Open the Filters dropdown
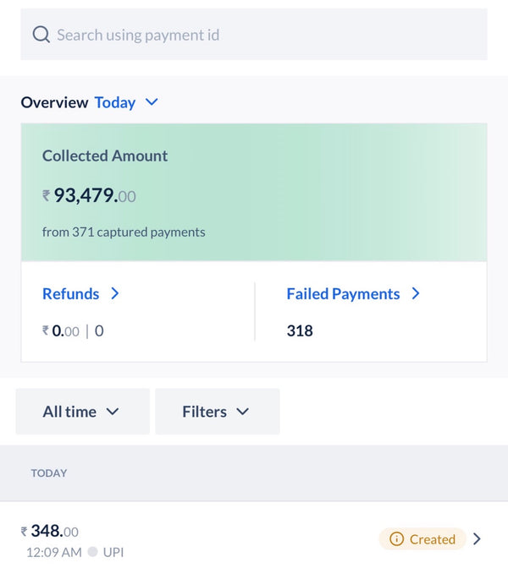Viewport: 508px width, 579px height. pyautogui.click(x=217, y=412)
